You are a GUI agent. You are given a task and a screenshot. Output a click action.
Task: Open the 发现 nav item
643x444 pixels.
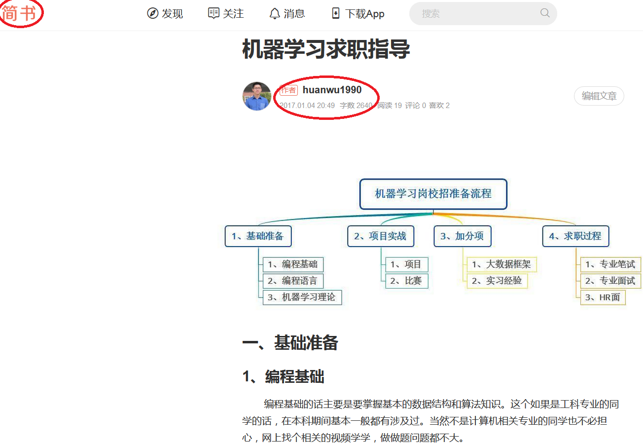165,13
